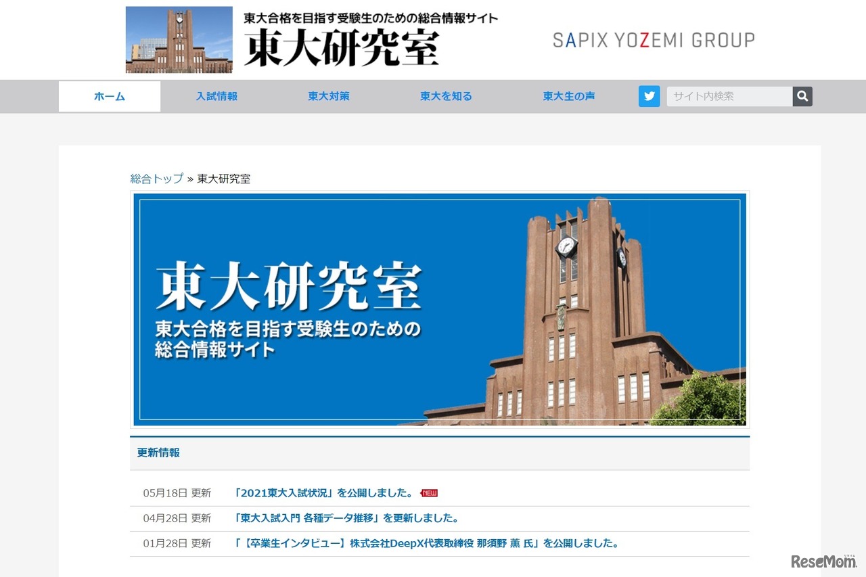Image resolution: width=866 pixels, height=577 pixels.
Task: Click the 更新情報 section header
Action: [157, 453]
